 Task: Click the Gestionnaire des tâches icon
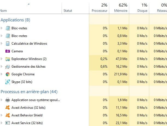(x=8, y=67)
